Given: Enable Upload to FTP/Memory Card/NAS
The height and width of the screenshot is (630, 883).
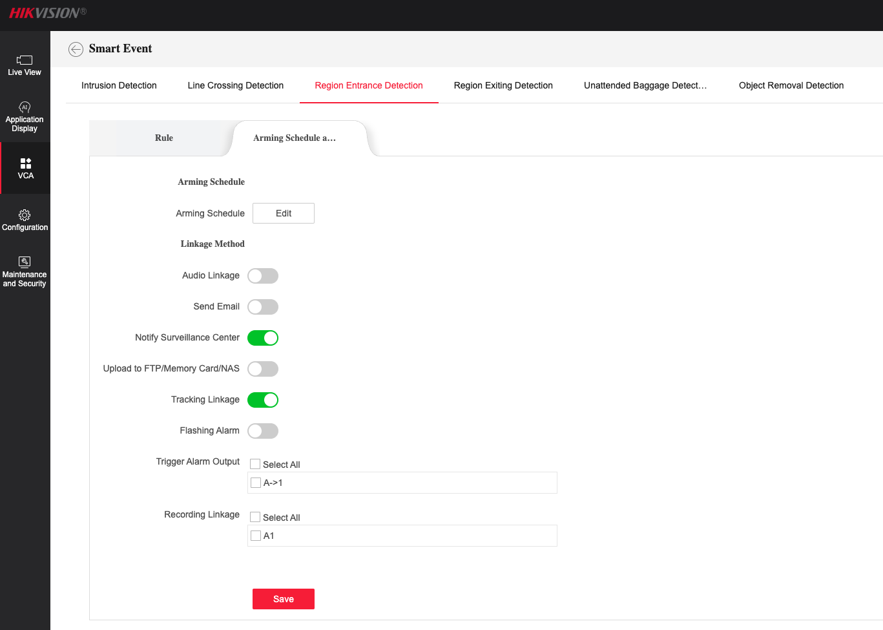Looking at the screenshot, I should coord(263,369).
